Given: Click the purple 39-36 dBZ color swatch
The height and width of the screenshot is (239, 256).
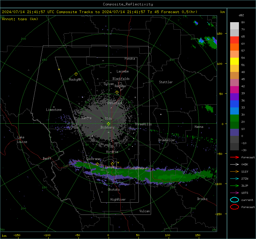Looking at the screenshot, I should (x=234, y=97).
